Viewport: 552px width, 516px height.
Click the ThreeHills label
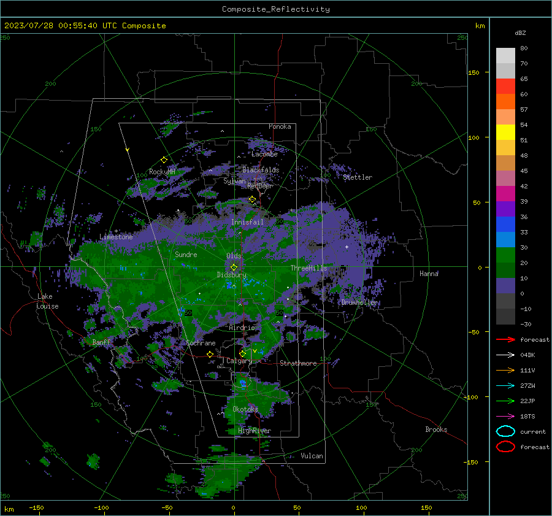(309, 268)
